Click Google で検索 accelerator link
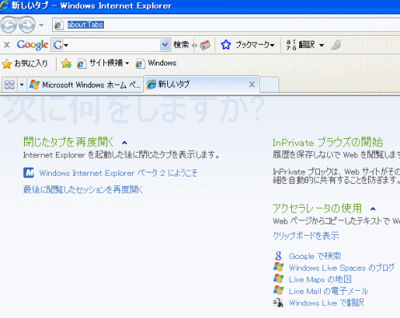Image resolution: width=400 pixels, height=318 pixels. click(x=315, y=256)
